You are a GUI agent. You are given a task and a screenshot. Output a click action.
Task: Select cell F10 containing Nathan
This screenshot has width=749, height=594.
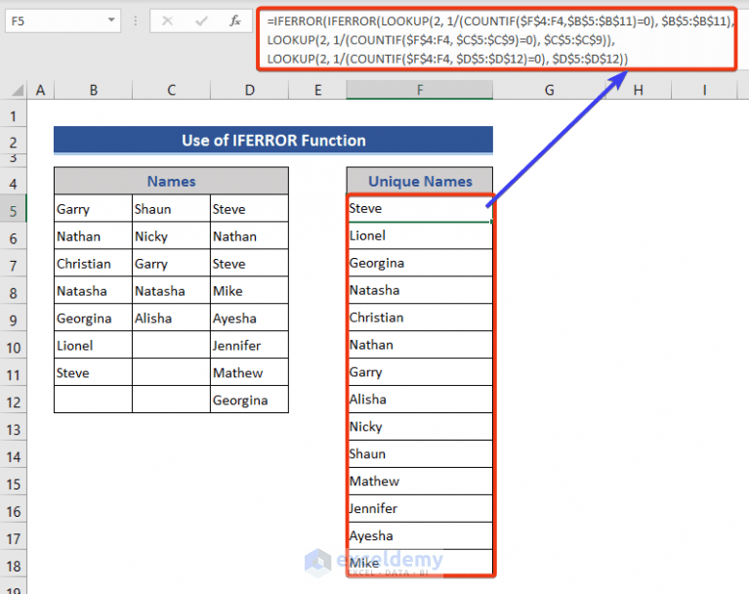[419, 345]
